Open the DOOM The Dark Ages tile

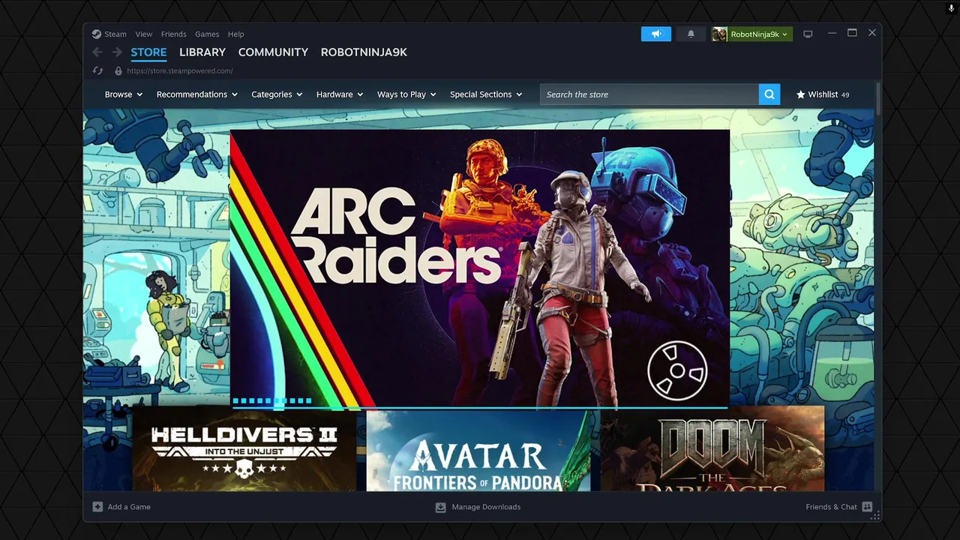click(712, 450)
